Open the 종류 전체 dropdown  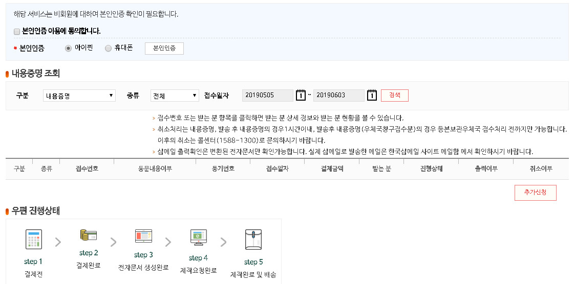coord(175,96)
